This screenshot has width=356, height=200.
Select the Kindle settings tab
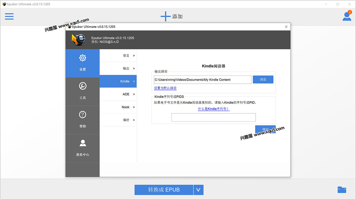tap(118, 81)
